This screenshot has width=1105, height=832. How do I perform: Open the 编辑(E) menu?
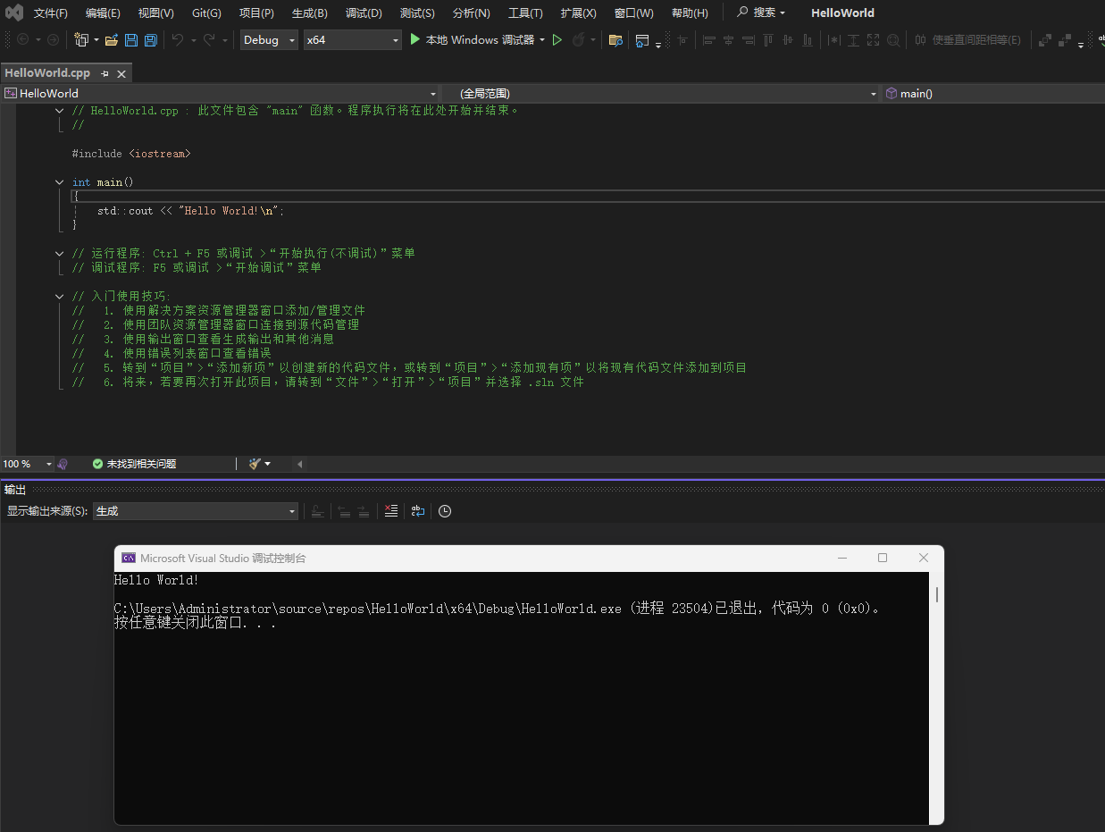click(103, 13)
